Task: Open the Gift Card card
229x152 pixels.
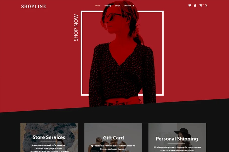Action: click(113, 137)
